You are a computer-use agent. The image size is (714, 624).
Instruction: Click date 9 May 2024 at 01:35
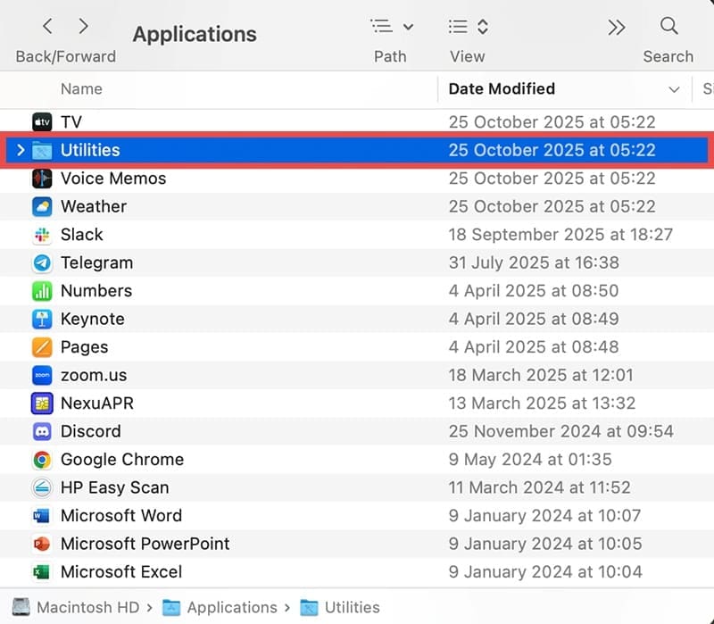coord(530,460)
